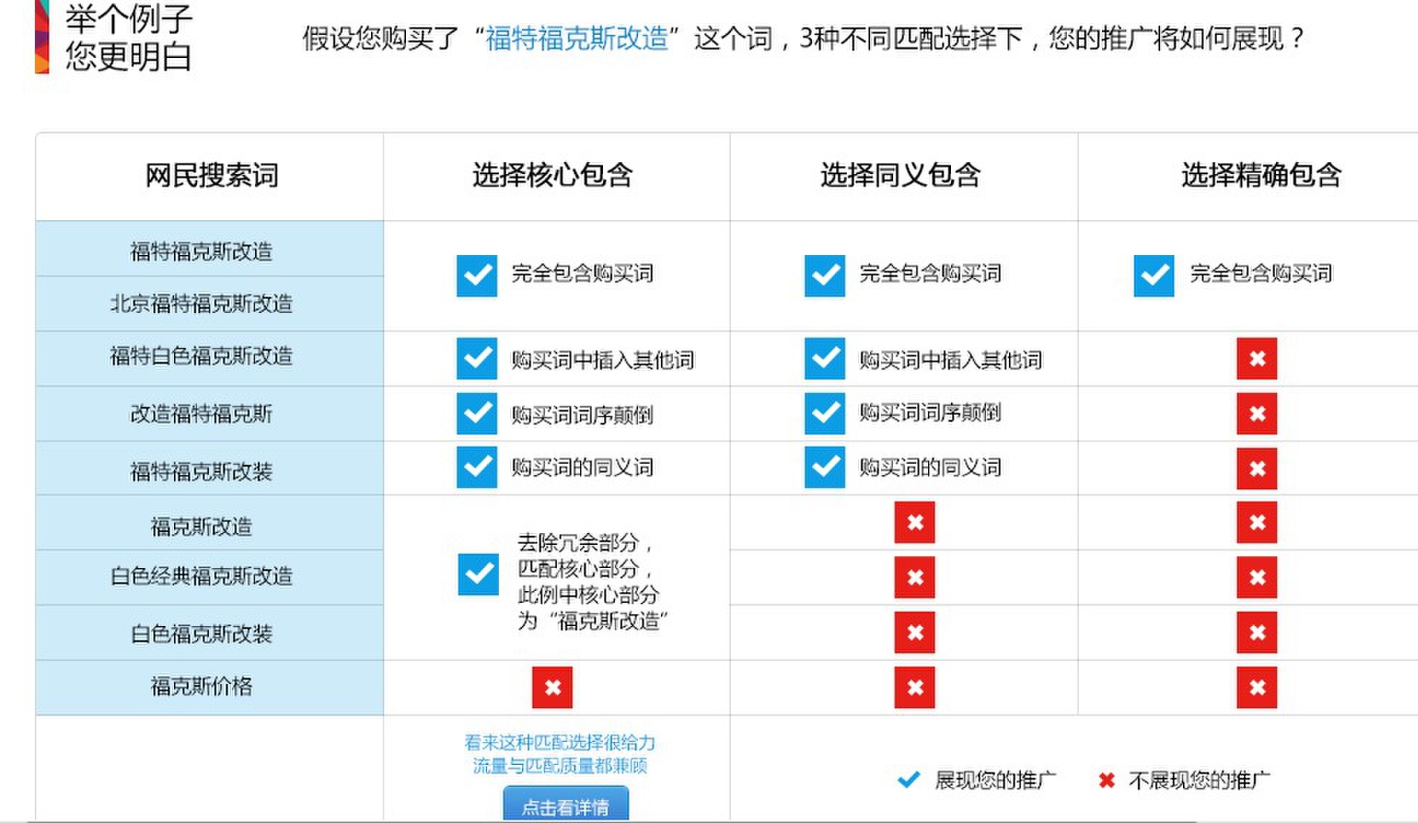The width and height of the screenshot is (1418, 823).
Task: Click red X for 白色经典福克斯改造 in 精确包含 column
Action: [x=1257, y=577]
